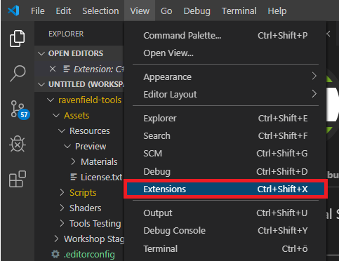
Task: Click the License.txt file icon
Action: pyautogui.click(x=74, y=177)
